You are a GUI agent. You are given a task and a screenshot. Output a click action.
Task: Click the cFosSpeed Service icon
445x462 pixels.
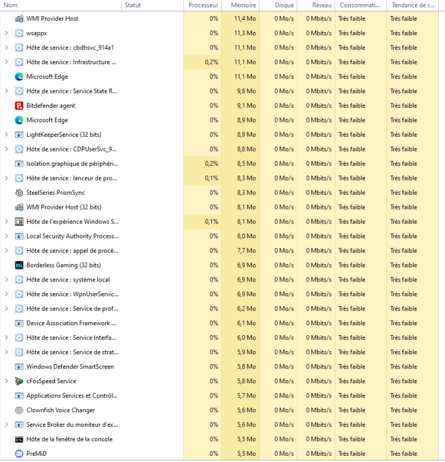(19, 381)
